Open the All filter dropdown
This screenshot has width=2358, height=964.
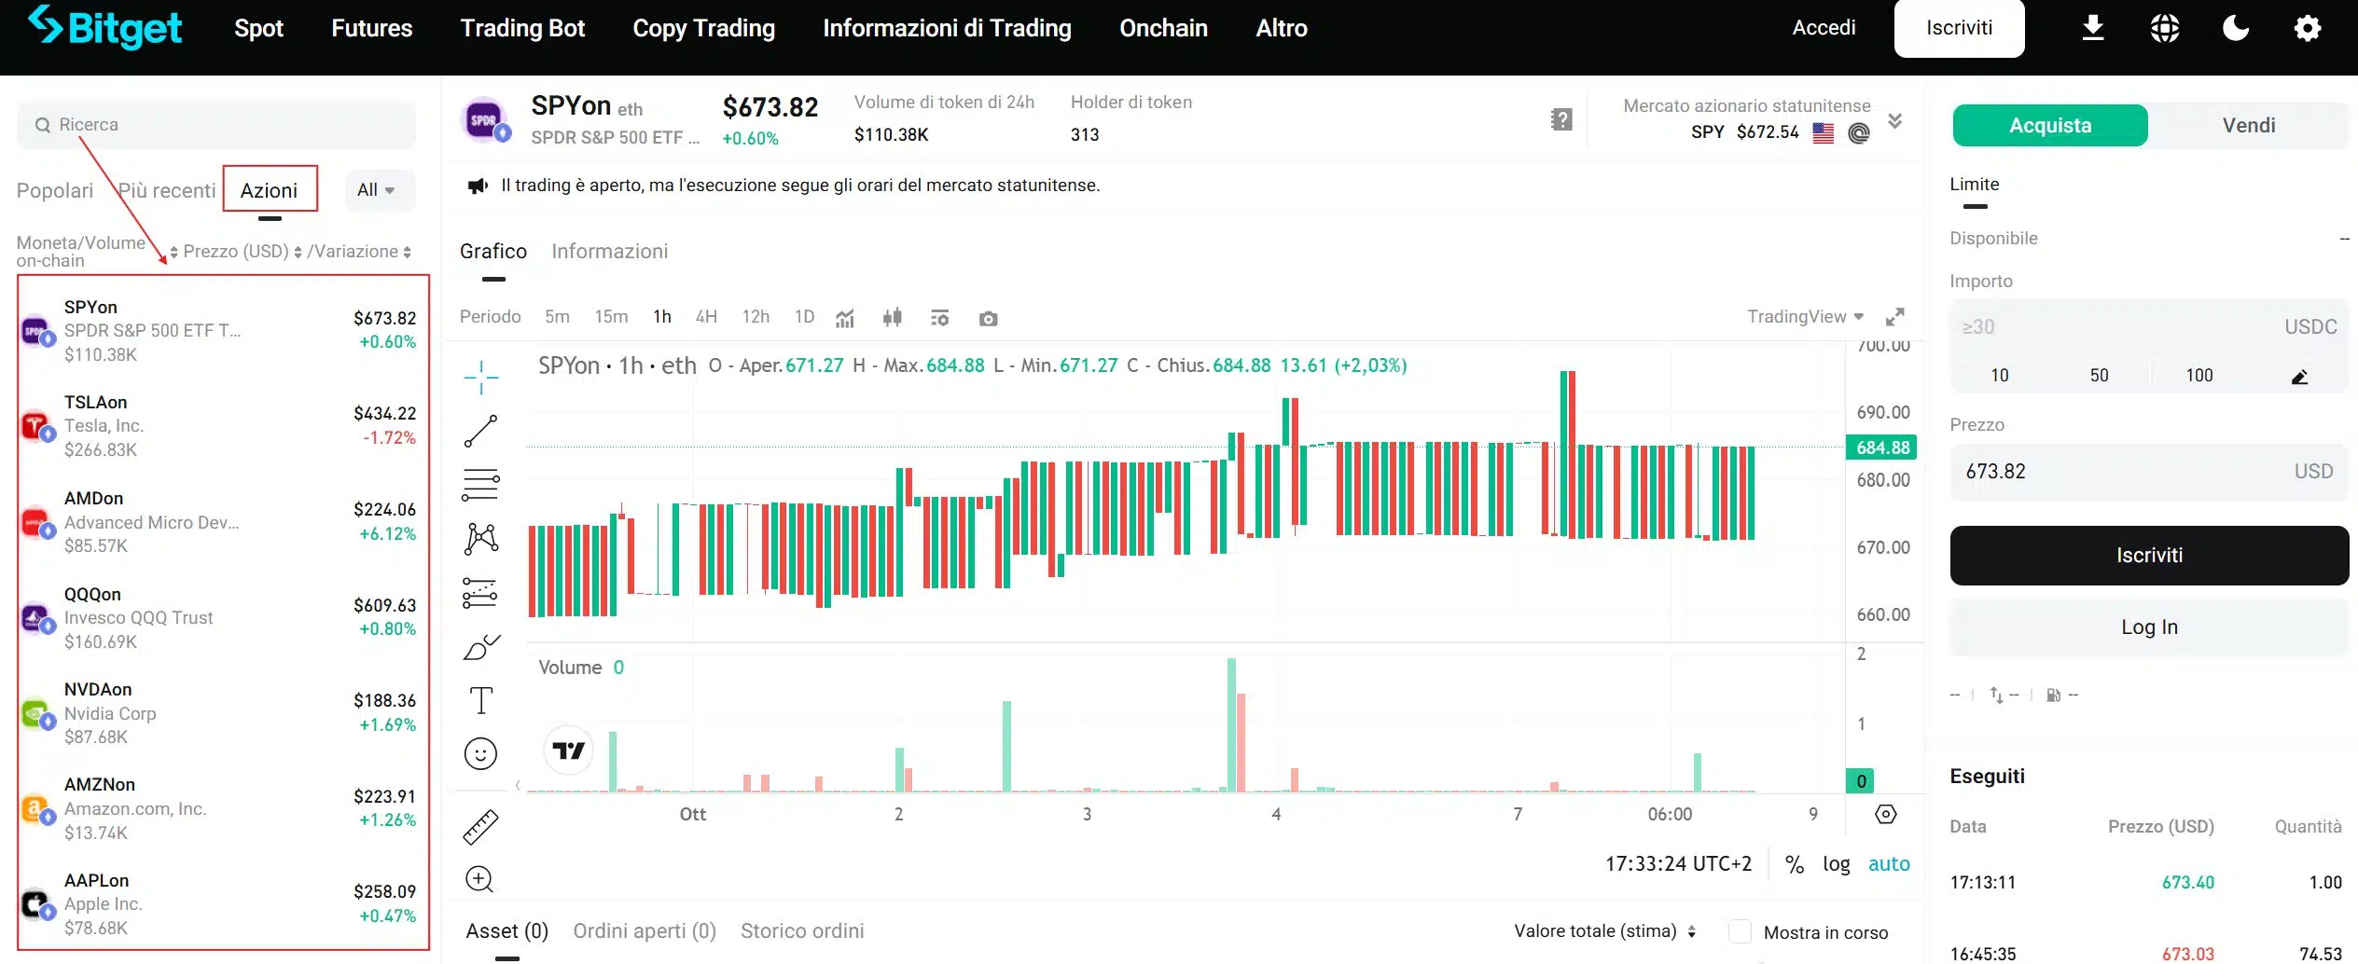(379, 189)
